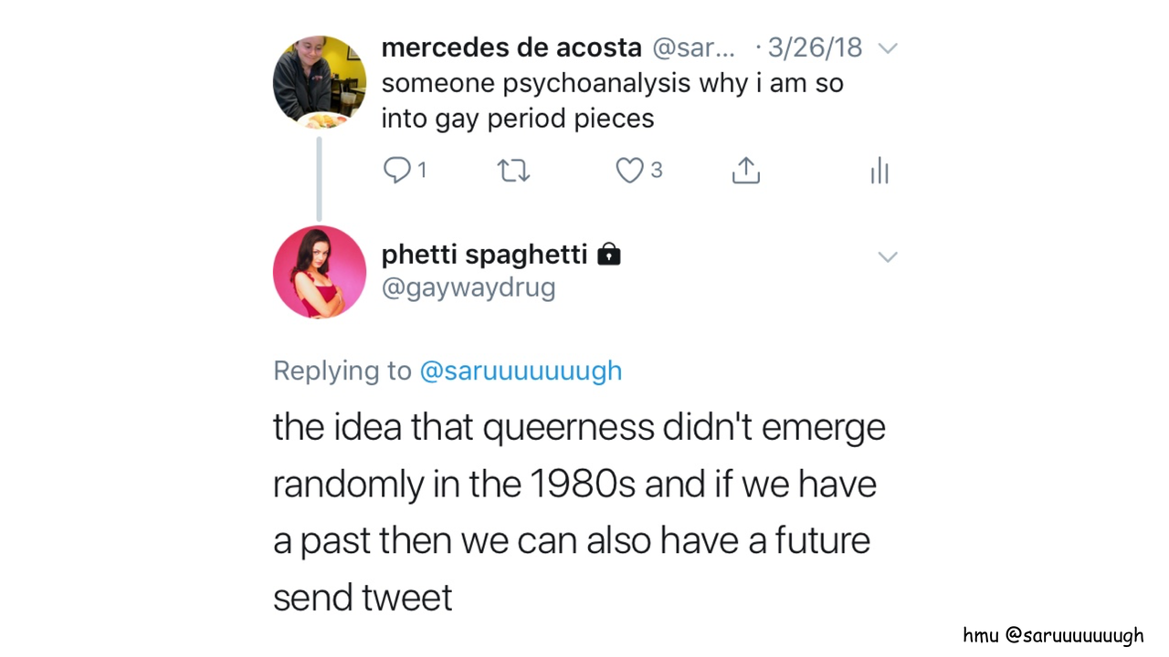
Task: Open the chevron menu on phetti spaghetti's reply
Action: (x=888, y=256)
